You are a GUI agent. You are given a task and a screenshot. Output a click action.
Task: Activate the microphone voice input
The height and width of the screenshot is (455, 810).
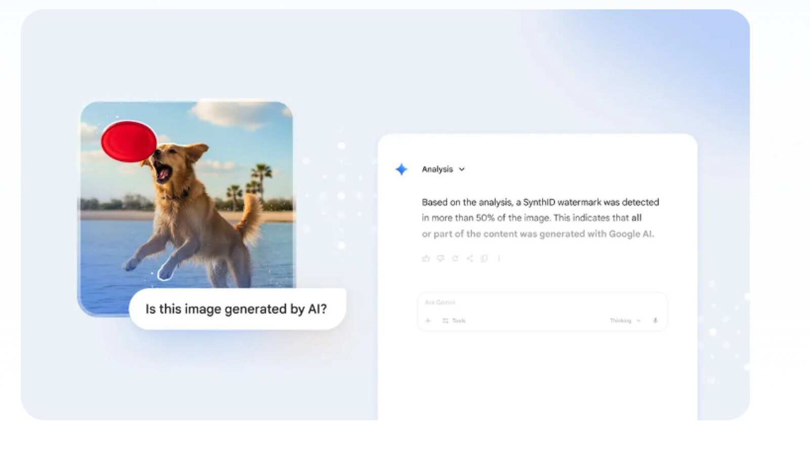click(x=655, y=321)
